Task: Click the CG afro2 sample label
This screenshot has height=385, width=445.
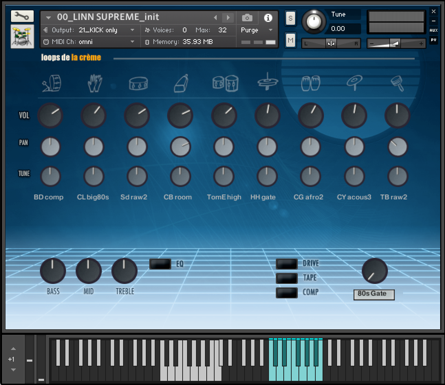Action: pos(308,197)
